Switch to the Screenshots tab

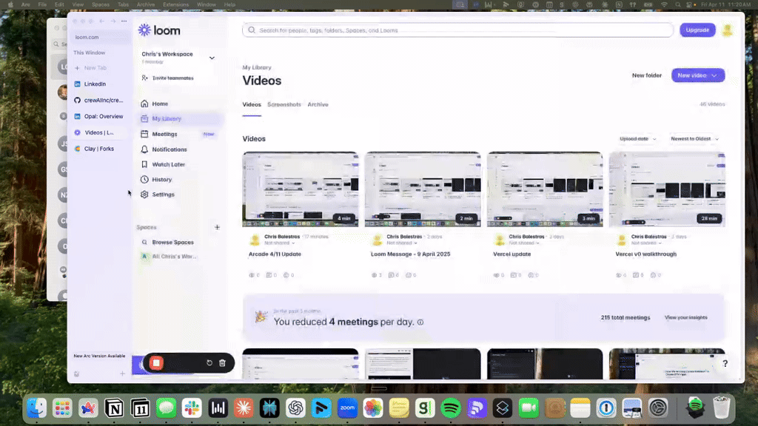pos(284,104)
